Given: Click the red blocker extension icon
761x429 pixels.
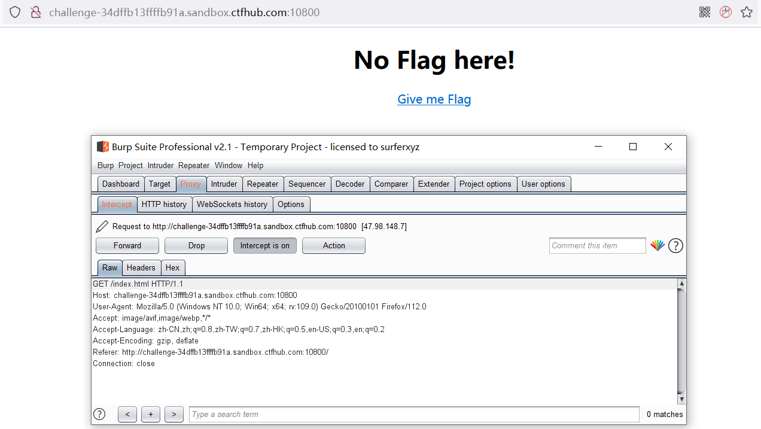Looking at the screenshot, I should click(x=726, y=12).
